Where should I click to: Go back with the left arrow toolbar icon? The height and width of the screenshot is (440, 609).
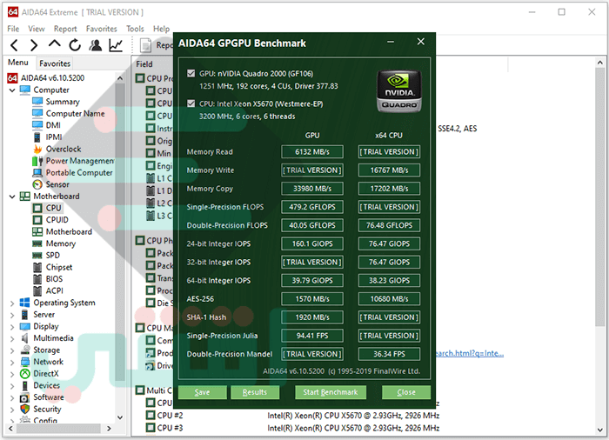pyautogui.click(x=15, y=45)
